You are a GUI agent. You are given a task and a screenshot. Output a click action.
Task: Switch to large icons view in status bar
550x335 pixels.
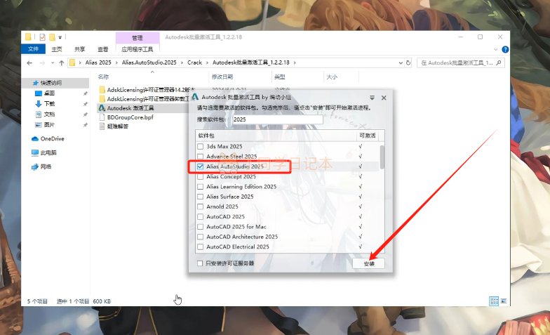(x=504, y=301)
